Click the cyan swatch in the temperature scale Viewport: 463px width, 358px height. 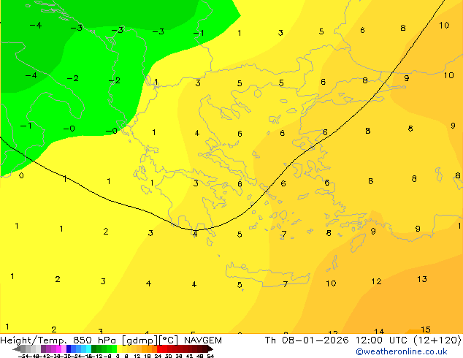[88, 349]
